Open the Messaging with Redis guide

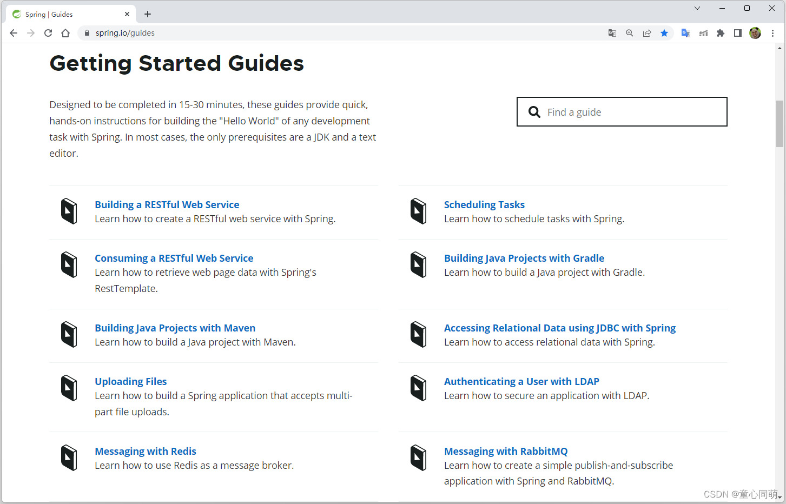pyautogui.click(x=145, y=451)
